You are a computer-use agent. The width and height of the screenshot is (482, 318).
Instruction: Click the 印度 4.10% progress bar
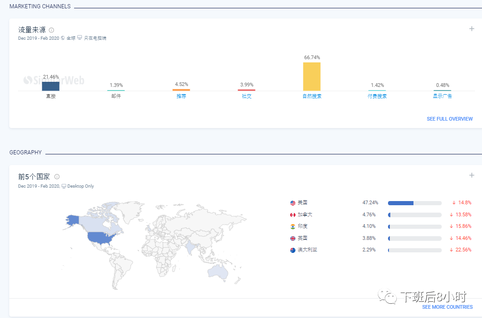coord(415,227)
